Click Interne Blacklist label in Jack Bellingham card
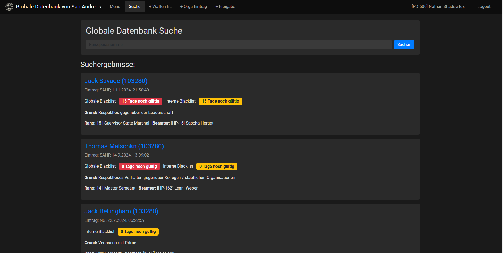Screen dimensions: 503x253 (100, 232)
